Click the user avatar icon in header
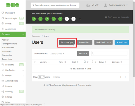Image resolution: width=135 pixels, height=106 pixels. click(105, 5)
